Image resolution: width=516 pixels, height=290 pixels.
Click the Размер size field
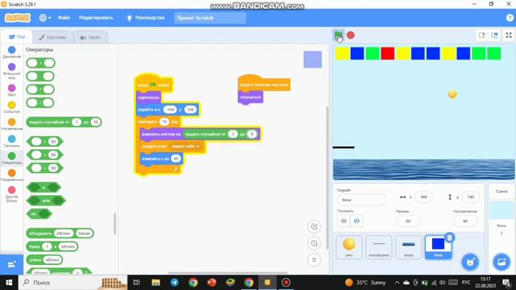pyautogui.click(x=408, y=221)
